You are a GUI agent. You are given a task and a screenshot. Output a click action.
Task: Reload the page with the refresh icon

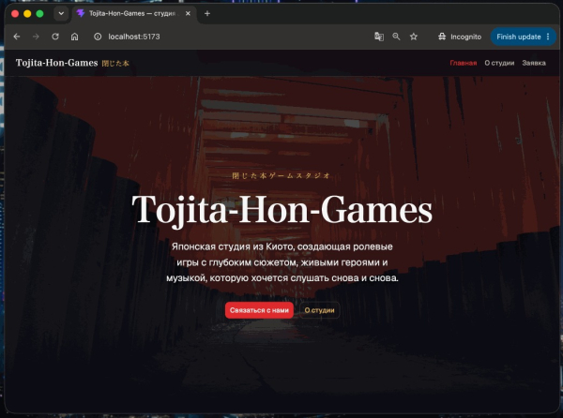tap(55, 37)
